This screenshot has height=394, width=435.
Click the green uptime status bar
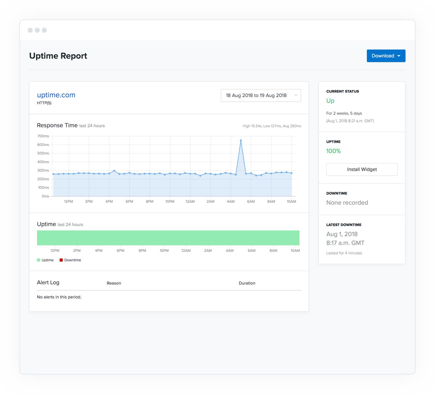[x=168, y=238]
